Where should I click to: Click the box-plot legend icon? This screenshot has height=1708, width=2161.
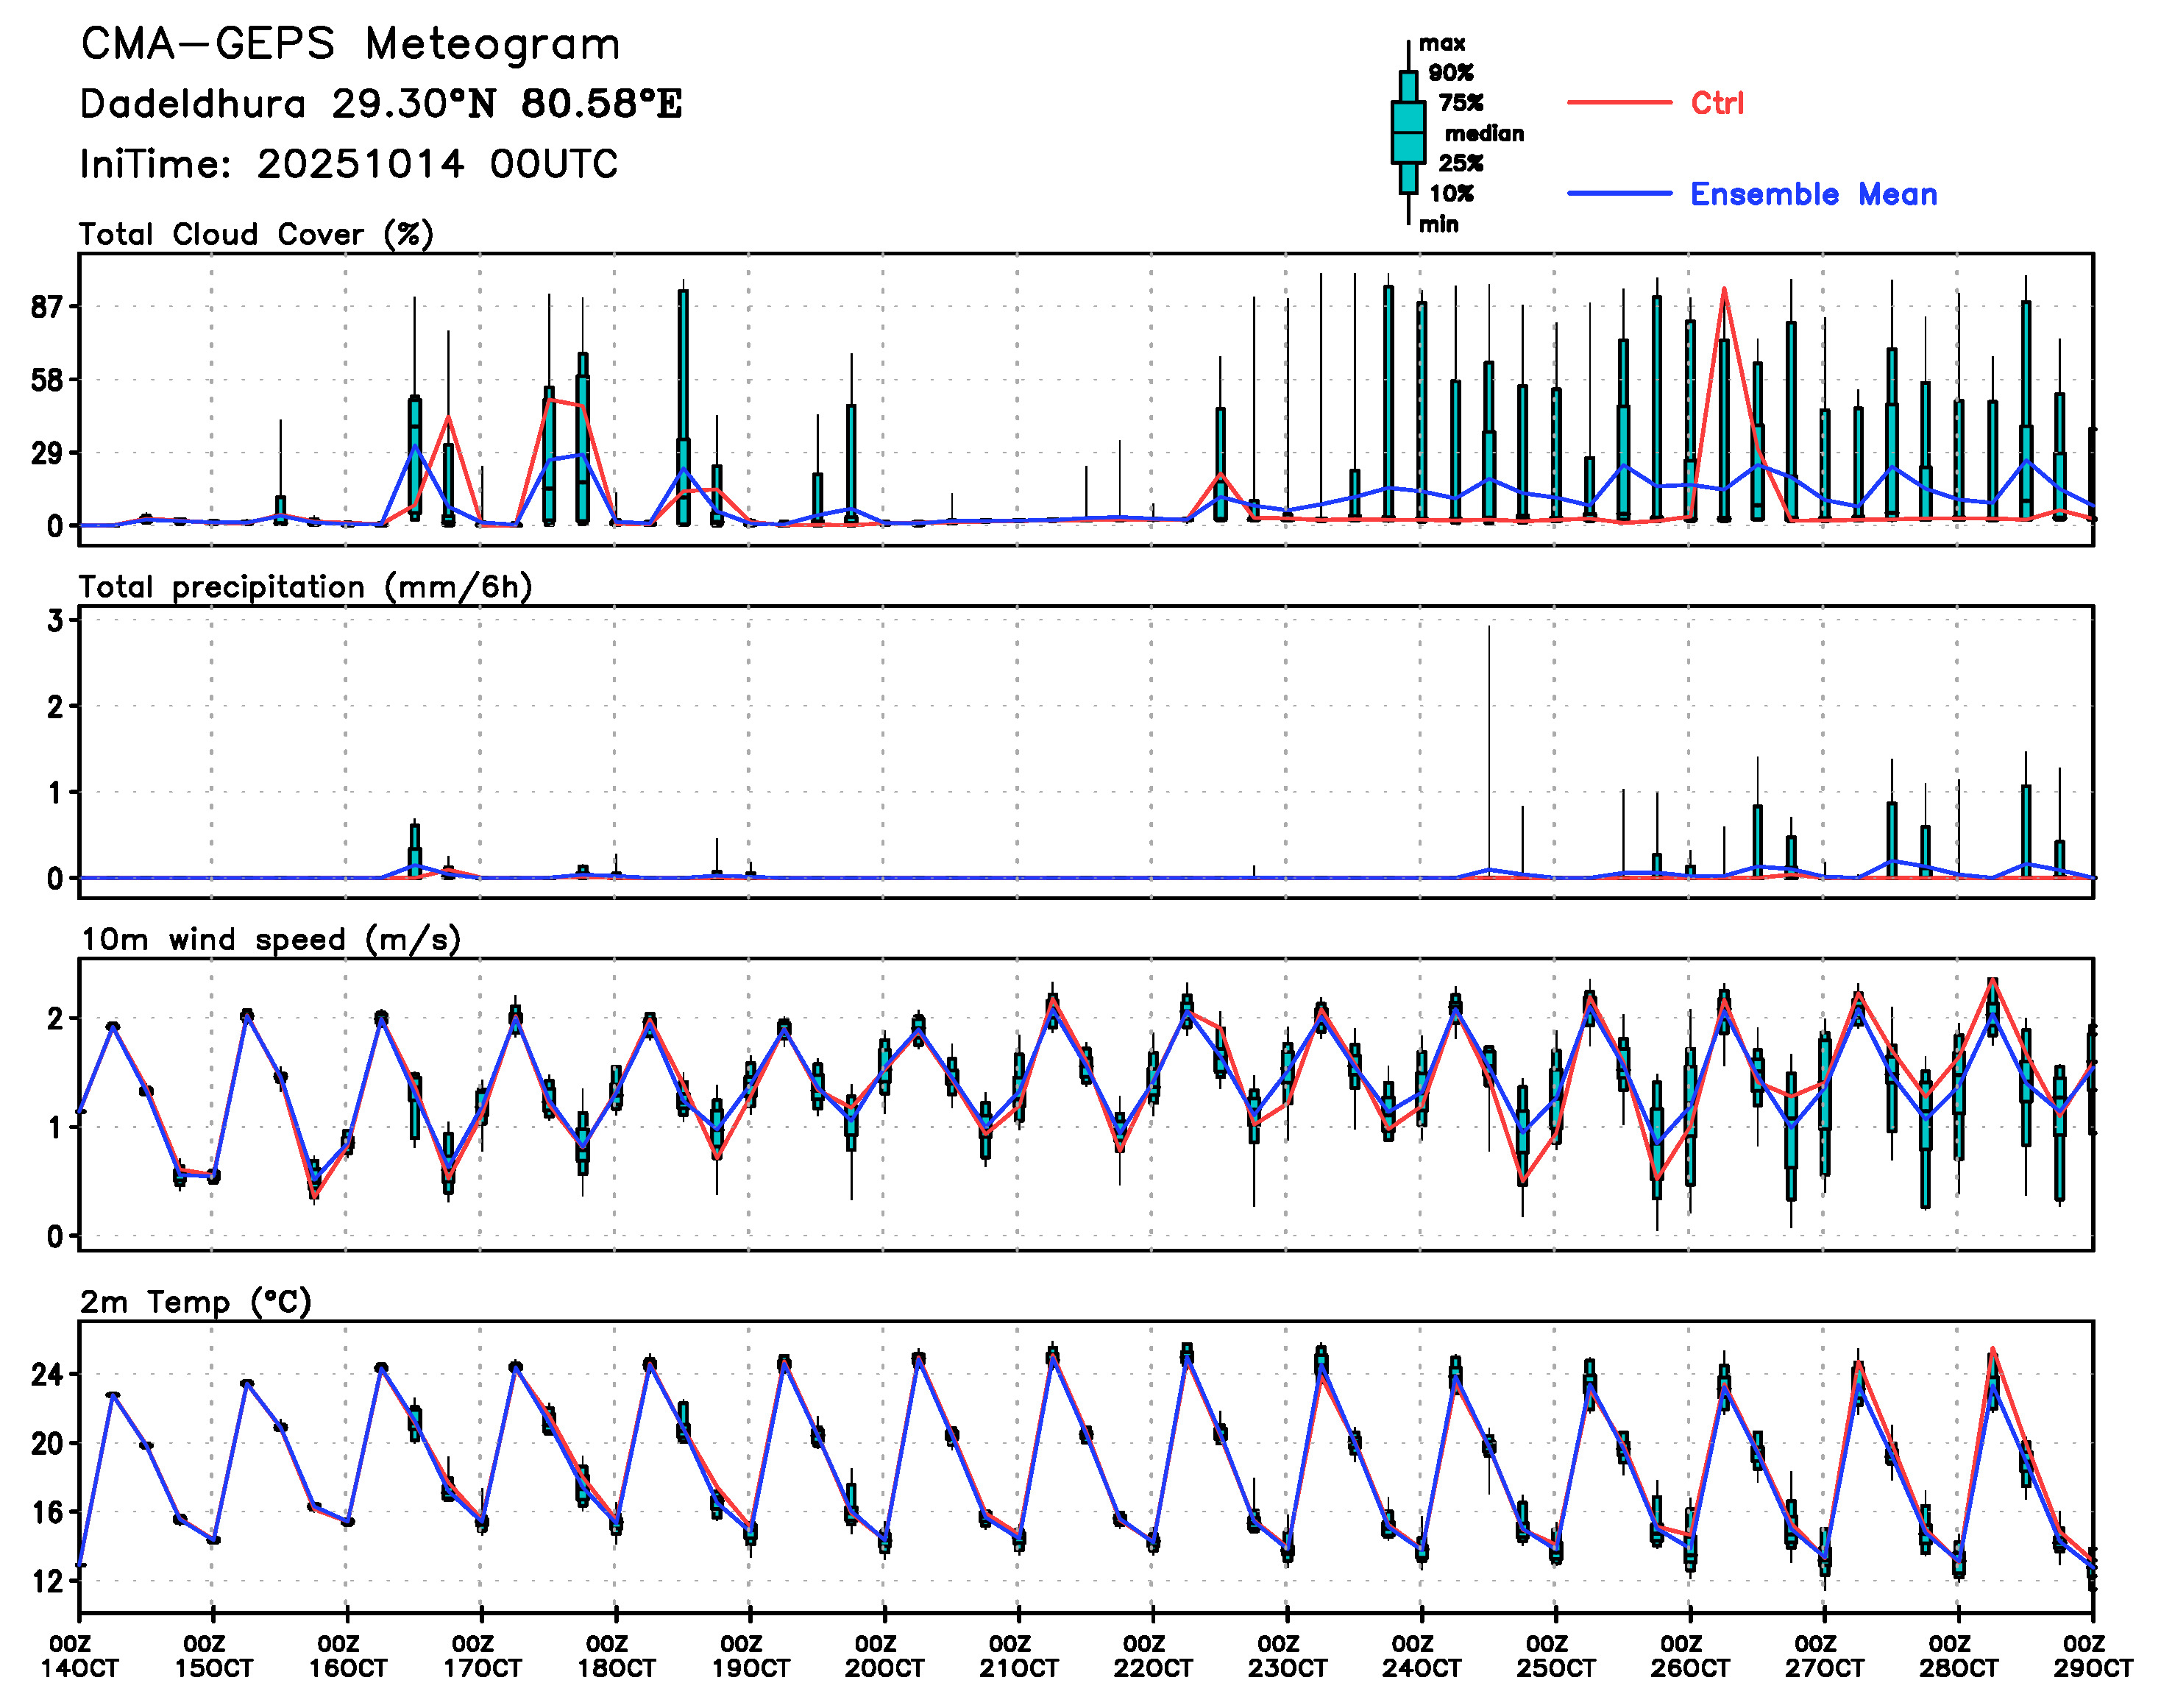point(1408,132)
